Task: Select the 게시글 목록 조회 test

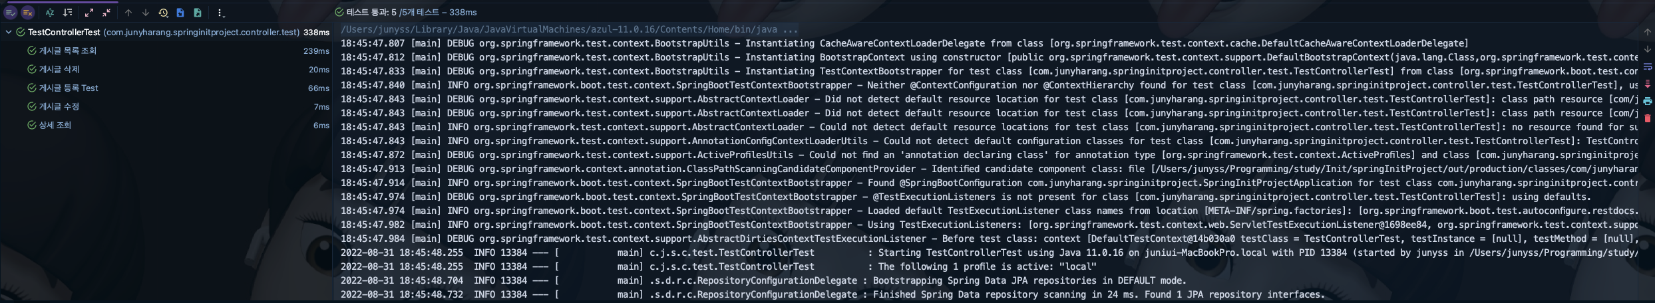Action: pos(67,50)
